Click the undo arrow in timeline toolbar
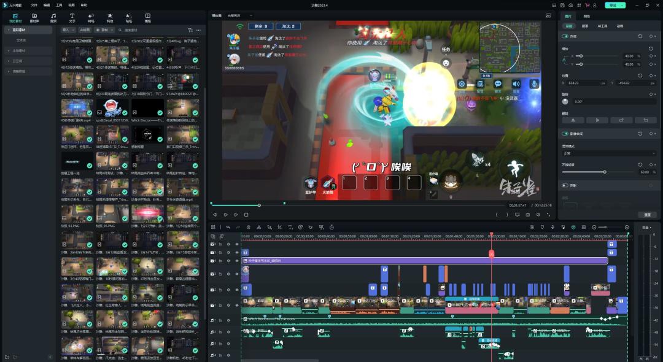This screenshot has width=663, height=362. pos(228,227)
